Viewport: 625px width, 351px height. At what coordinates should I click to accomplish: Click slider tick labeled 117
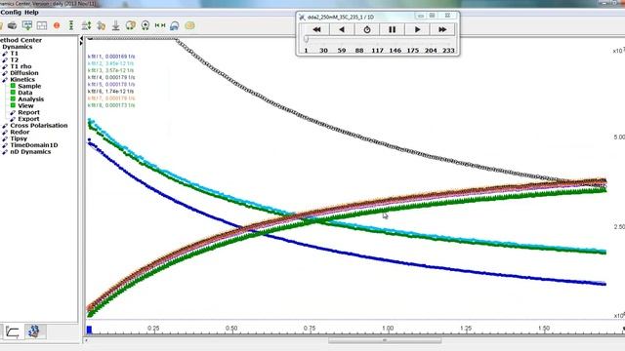click(377, 51)
